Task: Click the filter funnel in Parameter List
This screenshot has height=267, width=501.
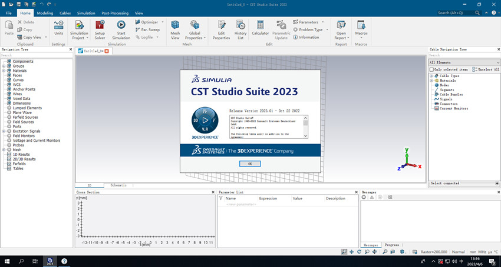Action: click(x=220, y=198)
